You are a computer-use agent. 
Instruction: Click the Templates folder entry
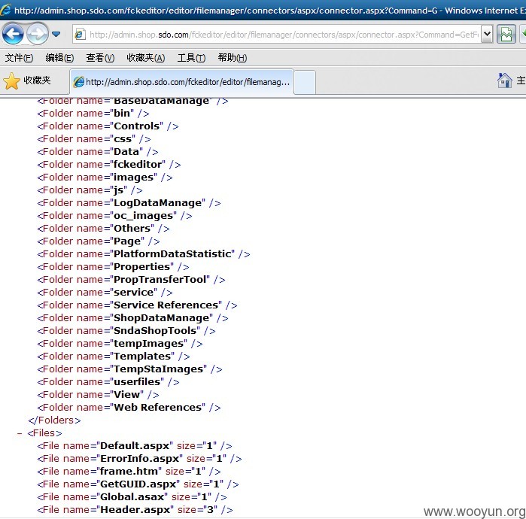pos(114,356)
